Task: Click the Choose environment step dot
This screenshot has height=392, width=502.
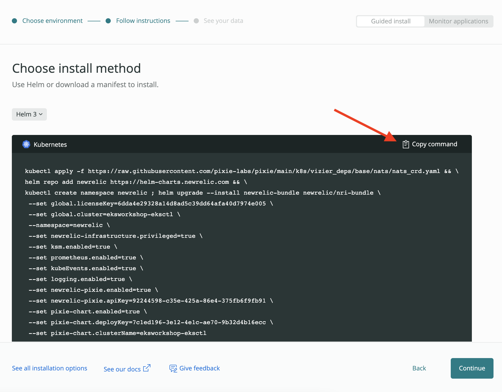Action: pos(14,21)
